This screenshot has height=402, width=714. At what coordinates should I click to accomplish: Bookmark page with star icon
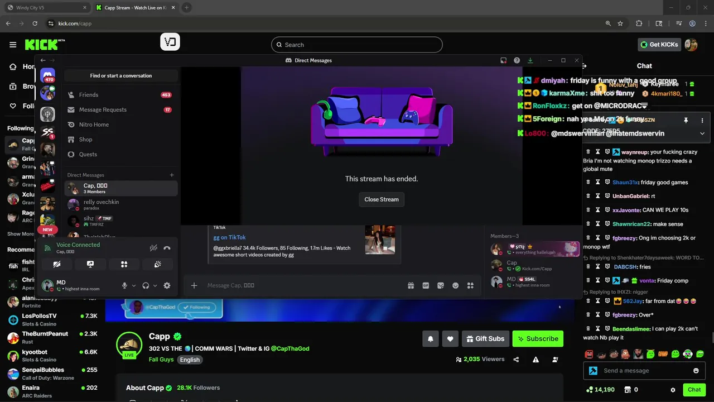pos(620,23)
